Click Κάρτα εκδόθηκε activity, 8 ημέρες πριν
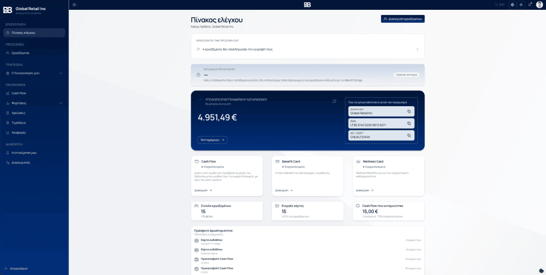The width and height of the screenshot is (546, 275). pyautogui.click(x=307, y=251)
